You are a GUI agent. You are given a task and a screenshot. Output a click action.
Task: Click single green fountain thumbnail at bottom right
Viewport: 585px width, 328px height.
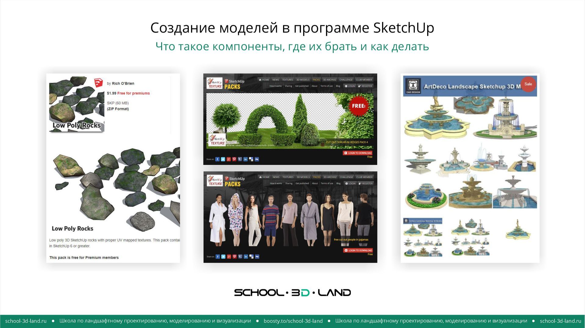(x=518, y=230)
